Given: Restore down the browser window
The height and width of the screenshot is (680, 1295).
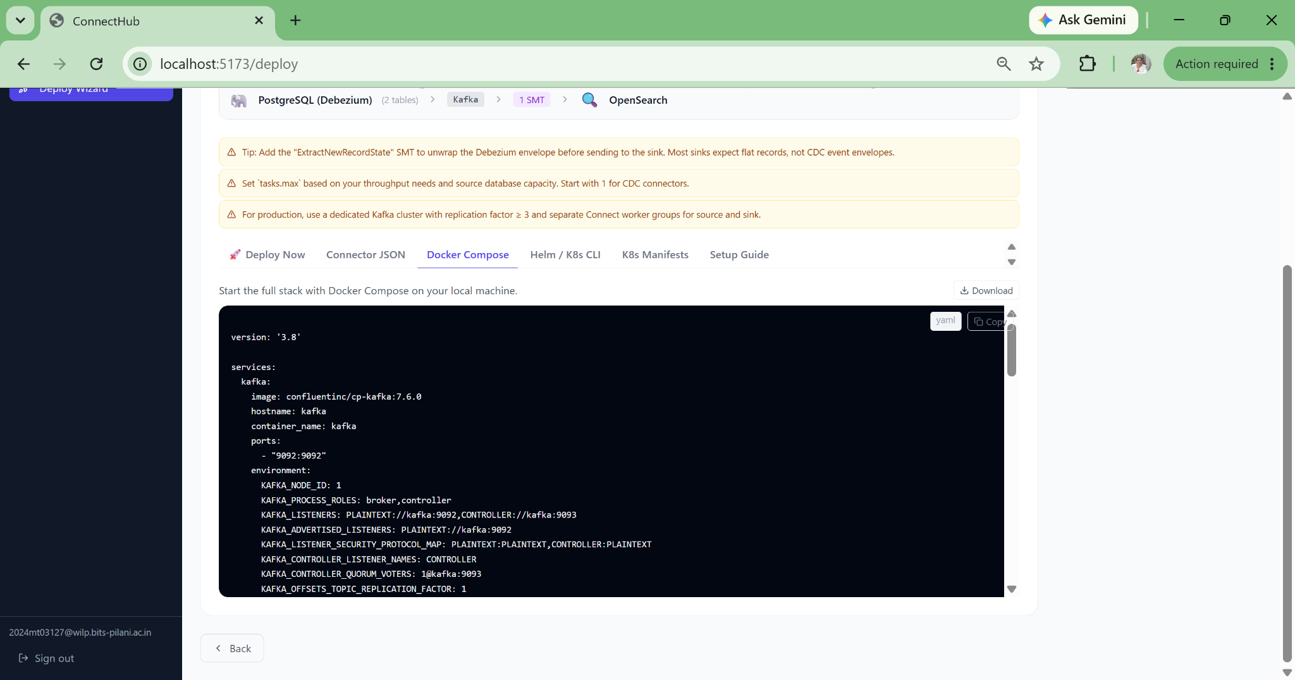Looking at the screenshot, I should point(1225,20).
